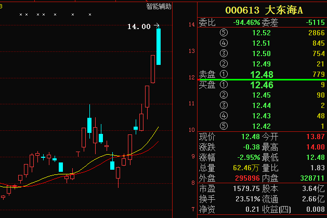327x218 pixels.
Task: Click the 14.00 high price marker on the chart
Action: (139, 26)
